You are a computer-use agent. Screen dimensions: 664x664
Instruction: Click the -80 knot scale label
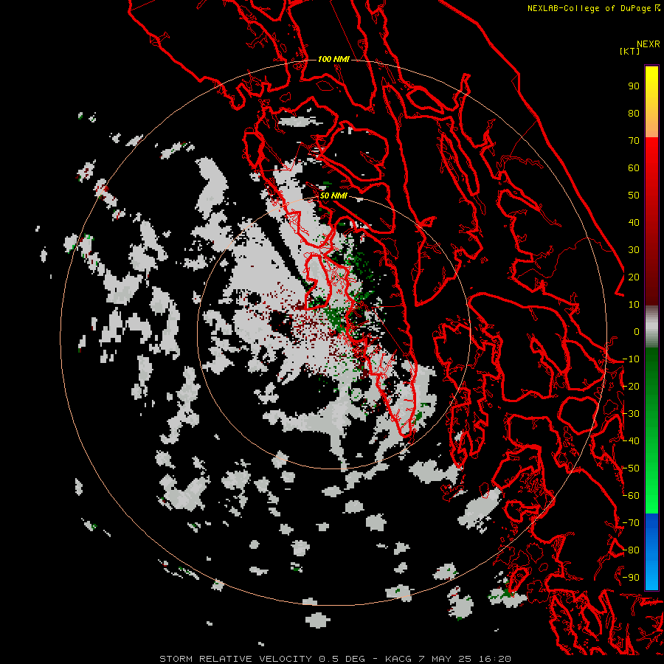[631, 550]
